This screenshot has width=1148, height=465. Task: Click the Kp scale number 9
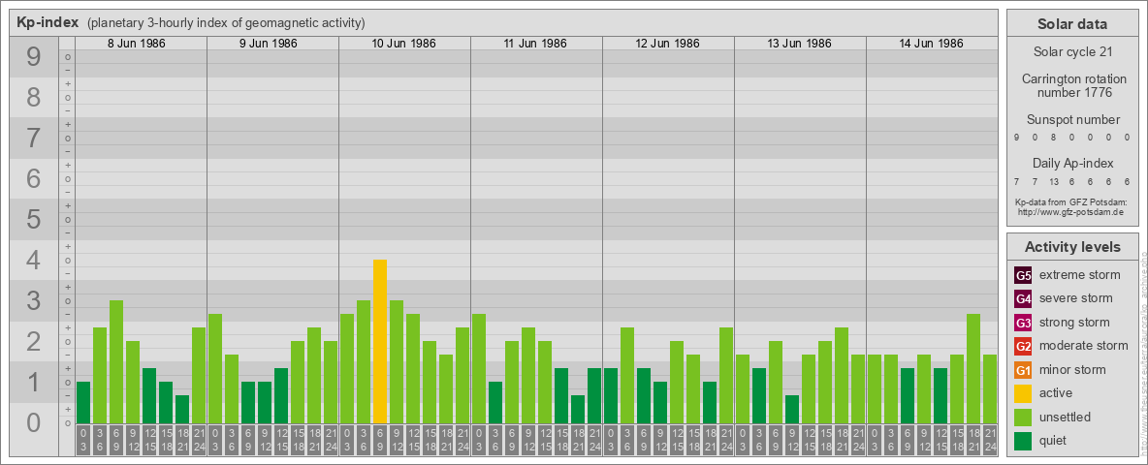point(34,57)
